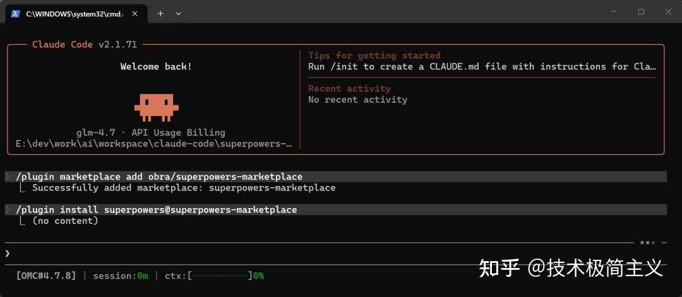Image resolution: width=682 pixels, height=297 pixels.
Task: Click the OMC#4.7.8 status label
Action: 45,276
